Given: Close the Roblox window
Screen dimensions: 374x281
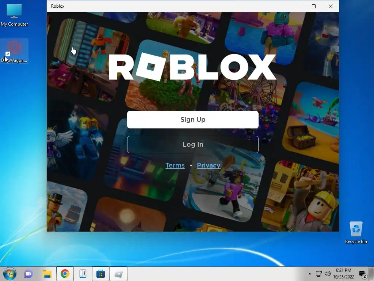Looking at the screenshot, I should pyautogui.click(x=330, y=6).
